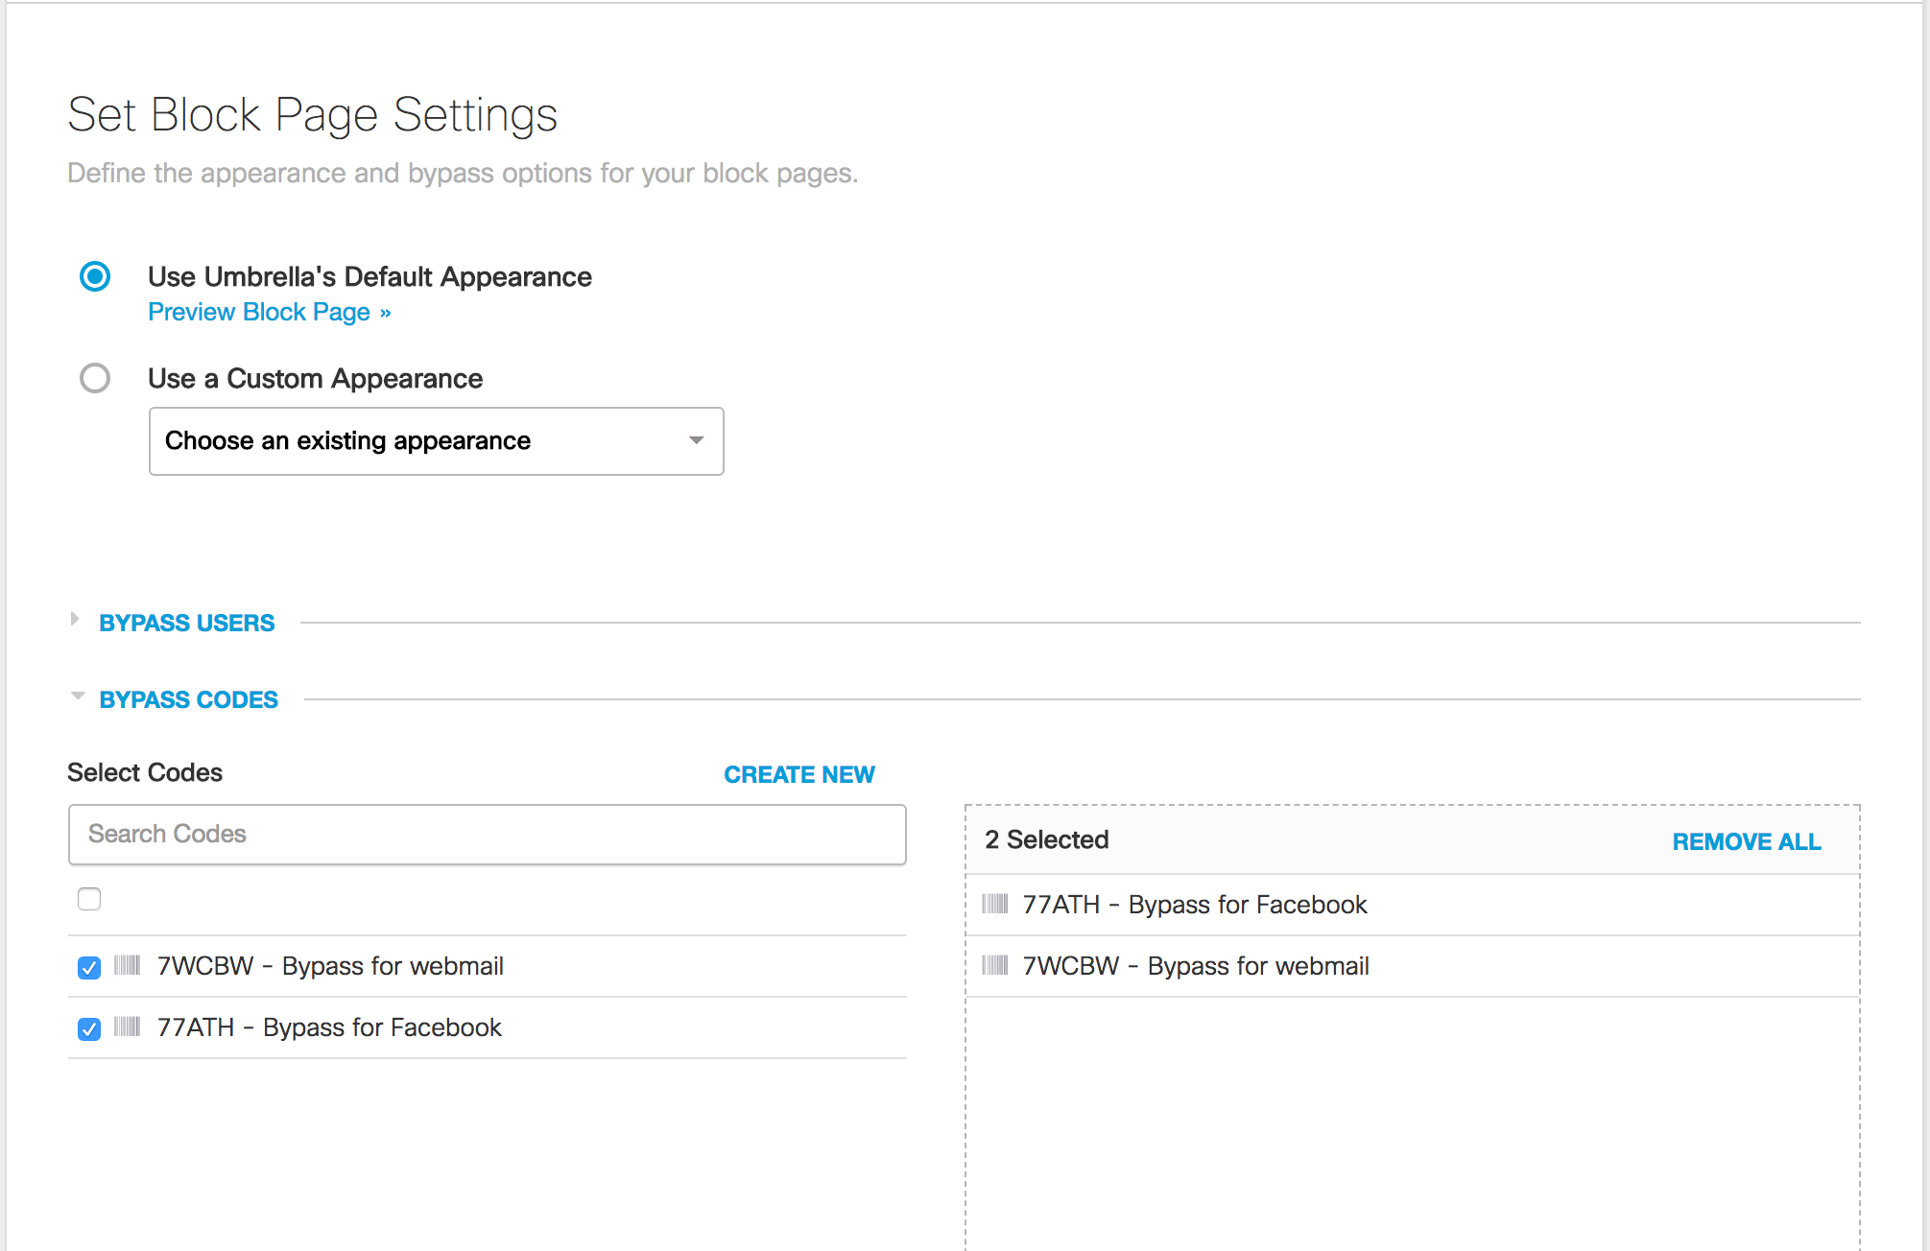The width and height of the screenshot is (1930, 1251).
Task: Toggle the select-all codes checkbox
Action: [89, 899]
